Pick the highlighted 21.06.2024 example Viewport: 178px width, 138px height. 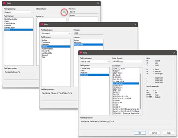pyautogui.click(x=126, y=84)
